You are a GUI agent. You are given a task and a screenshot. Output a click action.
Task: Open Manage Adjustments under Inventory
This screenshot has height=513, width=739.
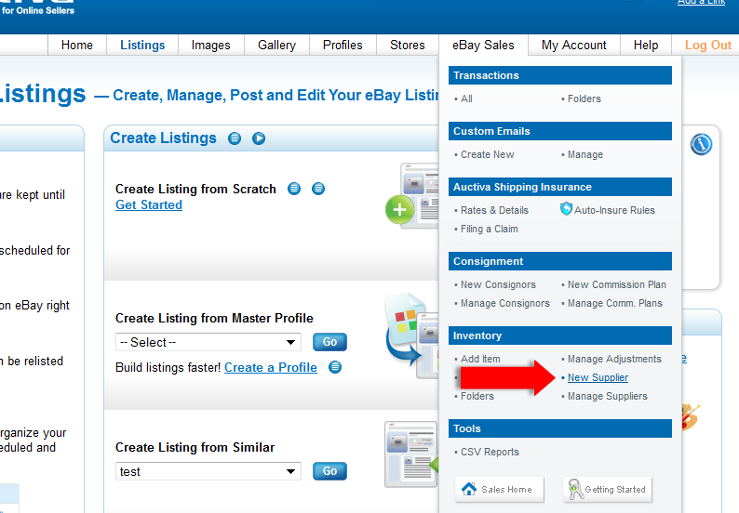pyautogui.click(x=614, y=359)
